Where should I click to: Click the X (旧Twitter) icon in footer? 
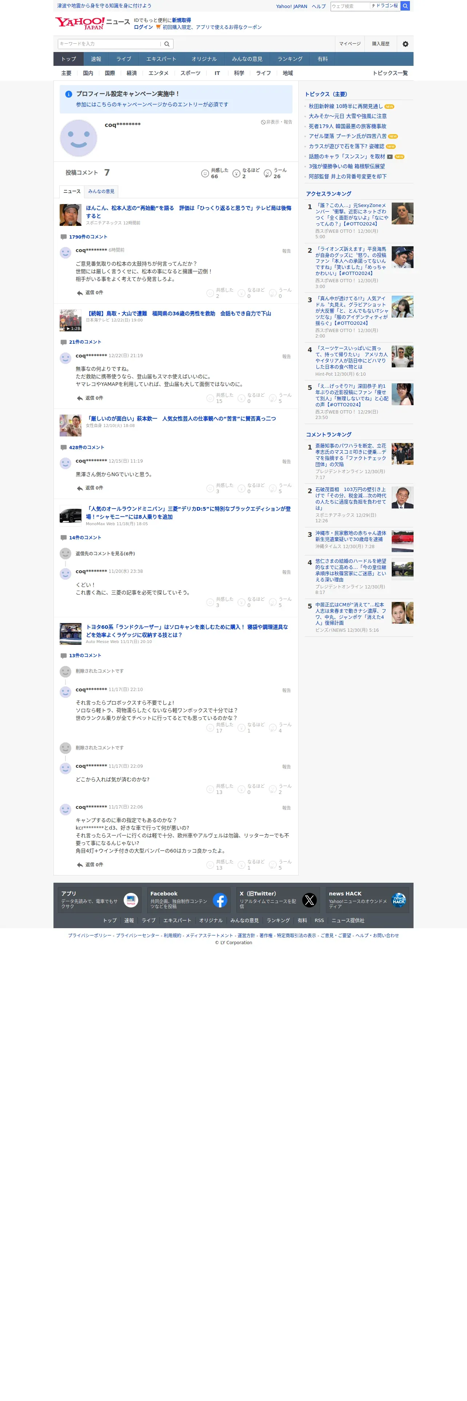point(310,900)
